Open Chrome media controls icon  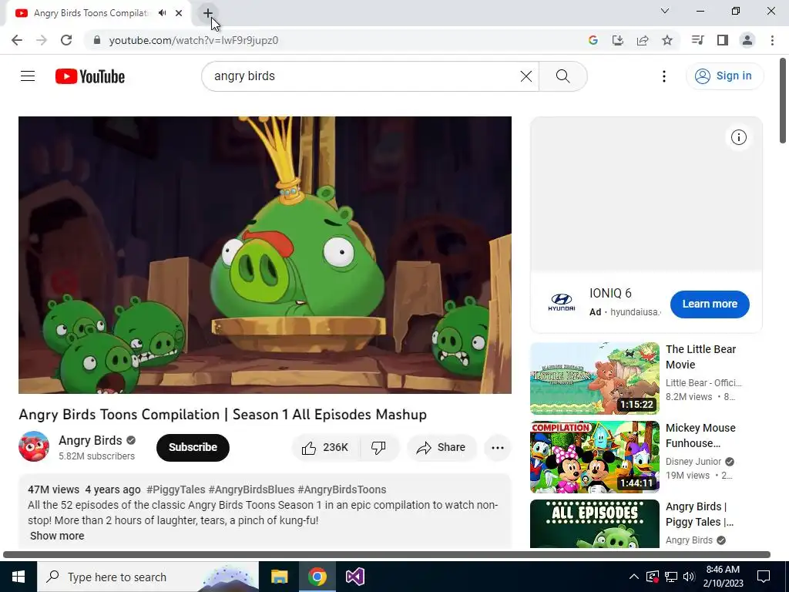tap(697, 40)
